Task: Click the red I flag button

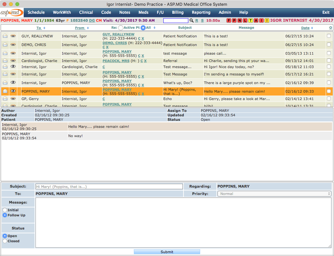Action: pos(261,20)
